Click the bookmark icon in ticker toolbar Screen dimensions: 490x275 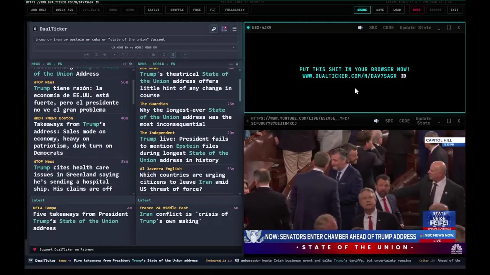[164, 55]
